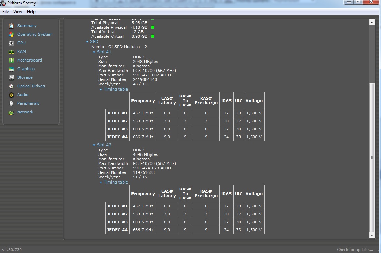381x253 pixels.
Task: Go to the Audio section
Action: coord(22,95)
